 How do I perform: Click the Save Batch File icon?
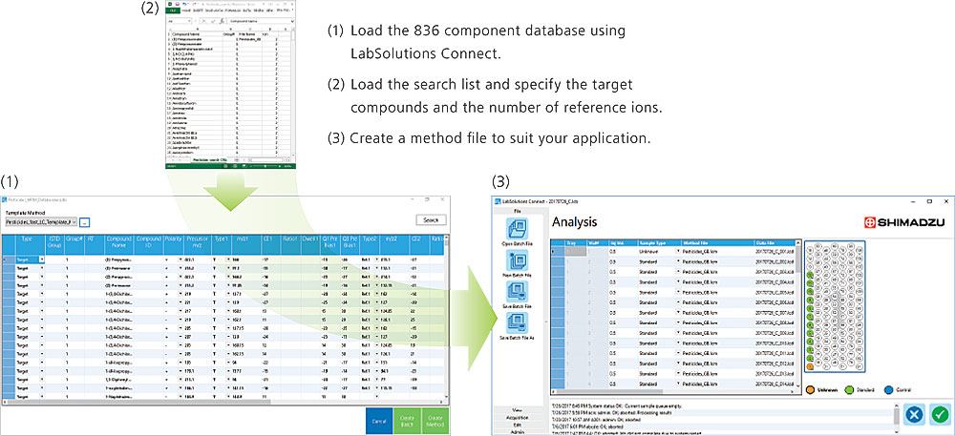pyautogui.click(x=518, y=292)
